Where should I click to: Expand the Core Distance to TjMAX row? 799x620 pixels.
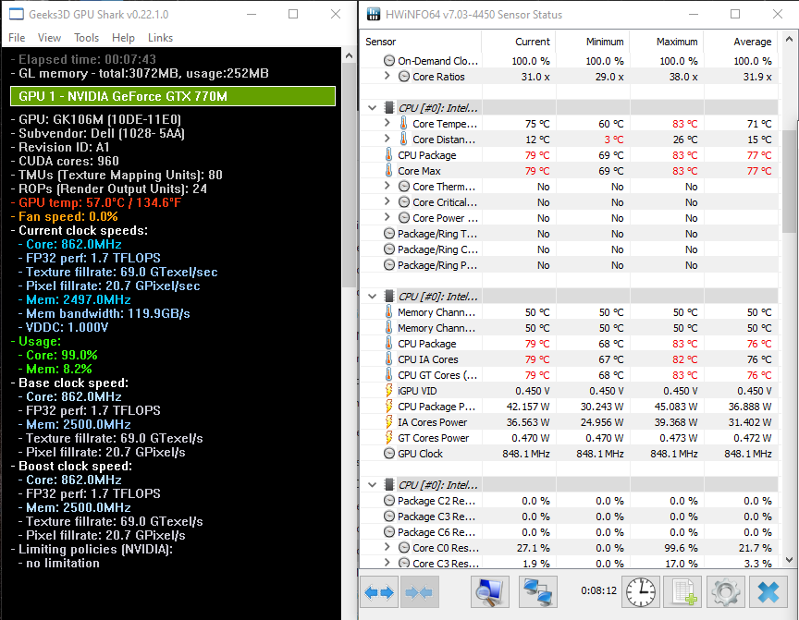387,139
